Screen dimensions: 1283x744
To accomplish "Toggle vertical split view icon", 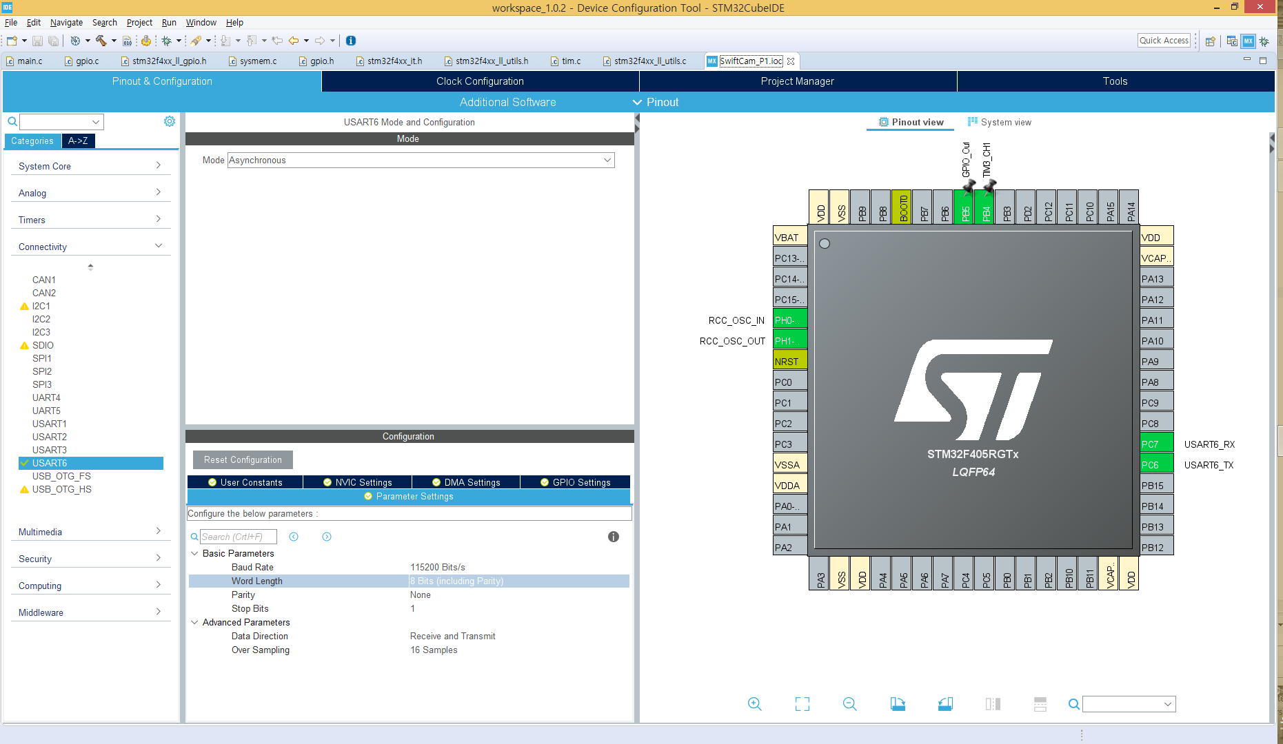I will [x=993, y=704].
